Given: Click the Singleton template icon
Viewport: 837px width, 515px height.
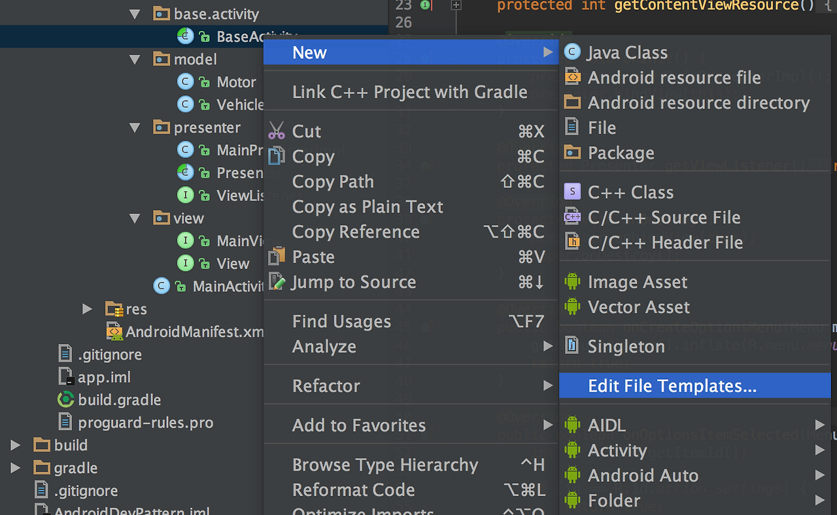Looking at the screenshot, I should tap(572, 346).
